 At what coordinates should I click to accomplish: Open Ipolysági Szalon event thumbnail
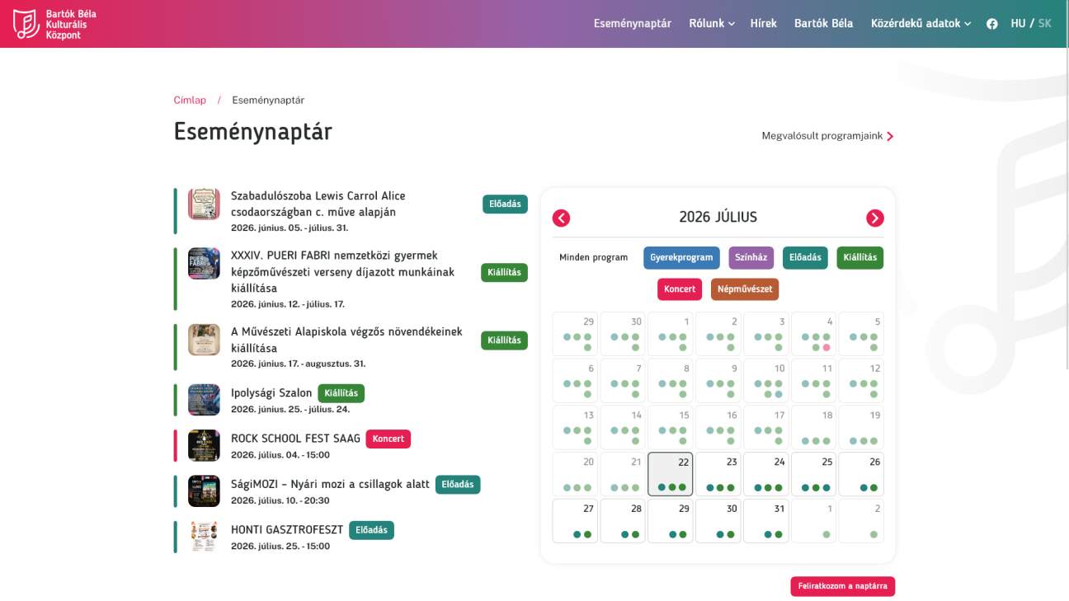coord(204,400)
